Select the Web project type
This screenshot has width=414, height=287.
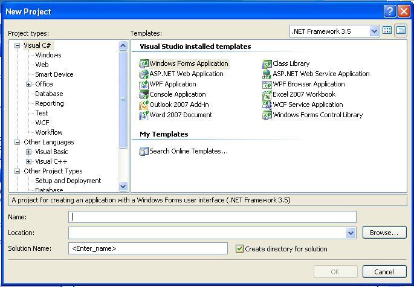coord(42,65)
